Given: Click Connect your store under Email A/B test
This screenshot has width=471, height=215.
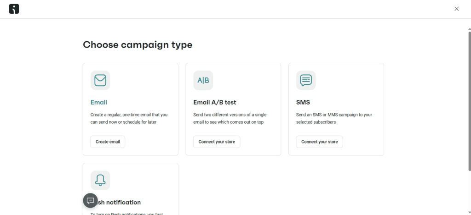Looking at the screenshot, I should pos(217,142).
